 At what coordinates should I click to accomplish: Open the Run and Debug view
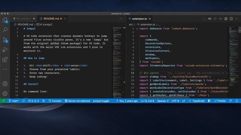coord(5,50)
